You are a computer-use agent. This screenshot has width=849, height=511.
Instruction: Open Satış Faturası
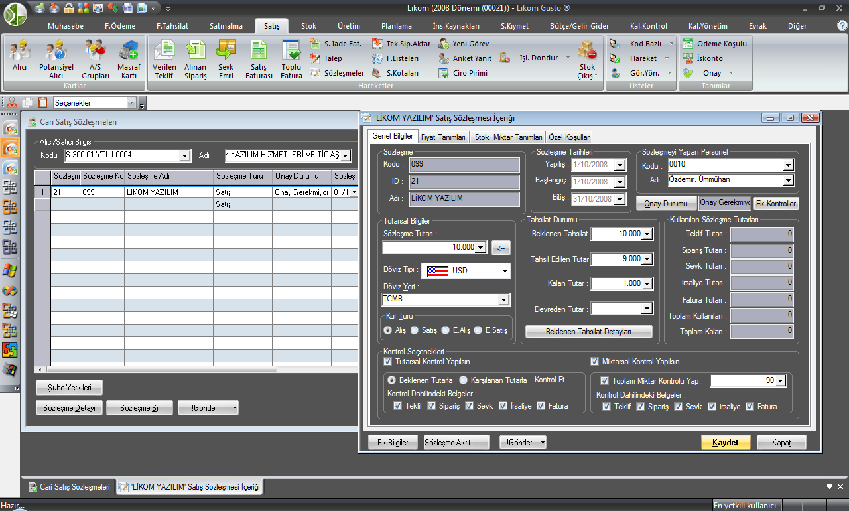259,58
